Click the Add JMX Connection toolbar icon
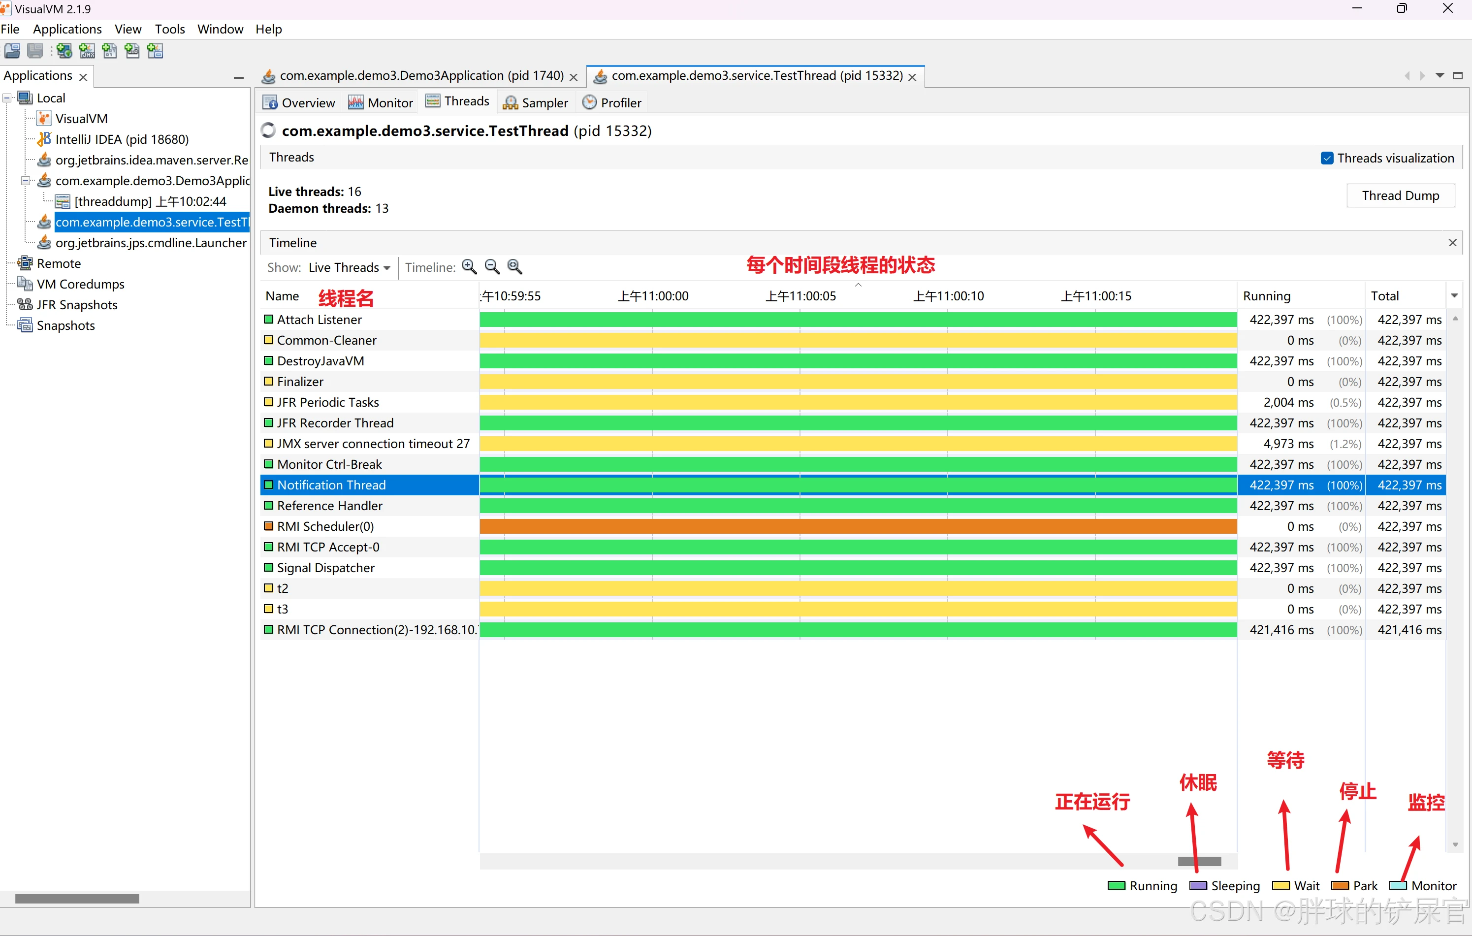This screenshot has height=936, width=1472. point(87,51)
